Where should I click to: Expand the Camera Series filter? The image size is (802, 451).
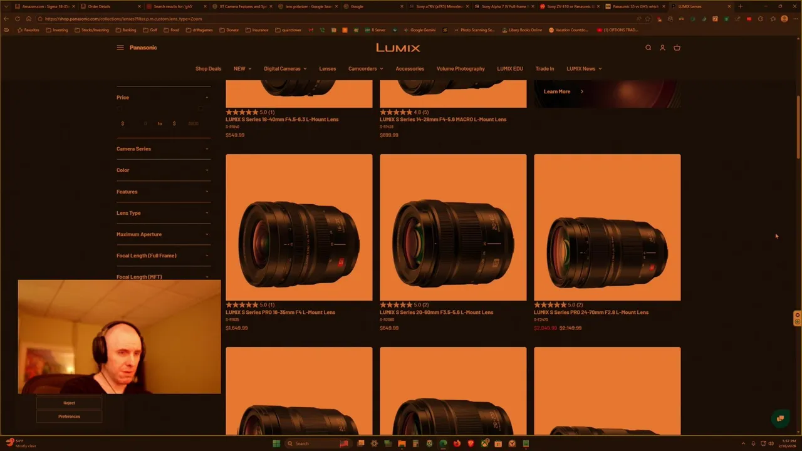click(x=163, y=149)
